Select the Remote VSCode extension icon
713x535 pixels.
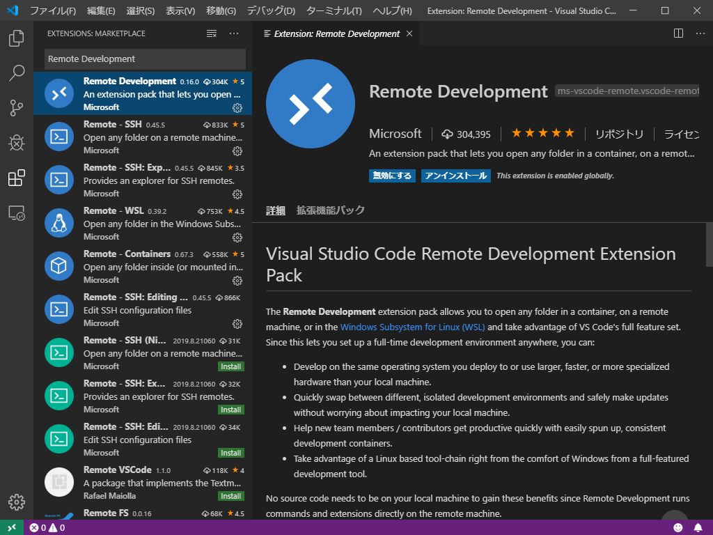59,482
